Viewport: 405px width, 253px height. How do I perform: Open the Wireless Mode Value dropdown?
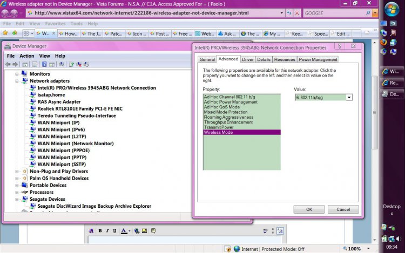349,98
